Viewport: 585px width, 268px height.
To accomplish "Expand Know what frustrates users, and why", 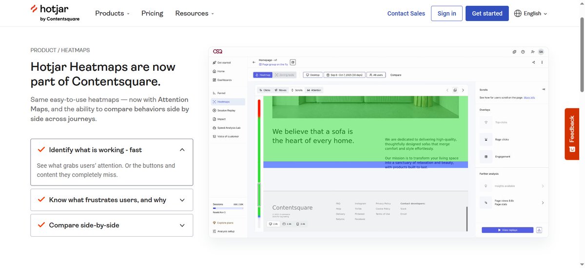I will tap(112, 200).
